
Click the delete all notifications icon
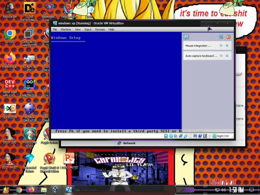[x=228, y=37]
